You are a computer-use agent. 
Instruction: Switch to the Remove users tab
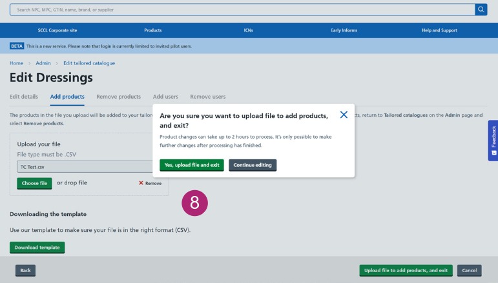point(208,97)
